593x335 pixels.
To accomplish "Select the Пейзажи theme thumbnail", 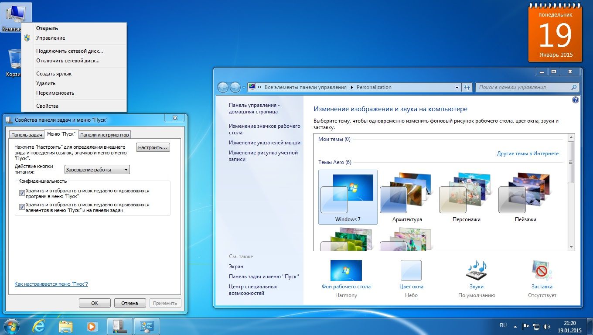I will point(525,197).
